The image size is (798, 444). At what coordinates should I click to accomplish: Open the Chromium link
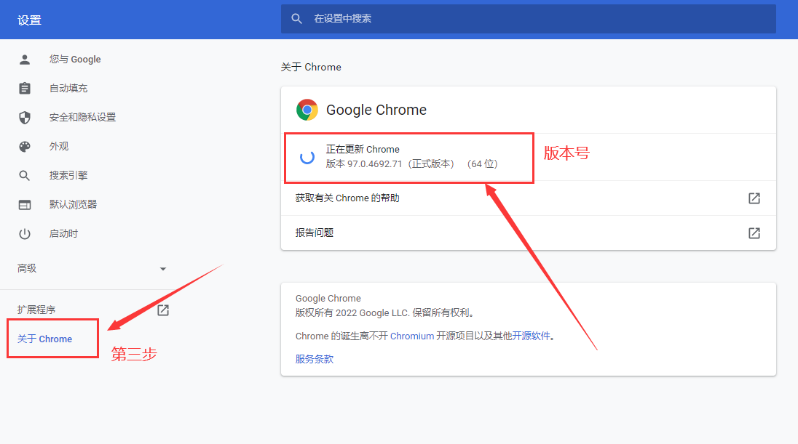[x=411, y=336]
